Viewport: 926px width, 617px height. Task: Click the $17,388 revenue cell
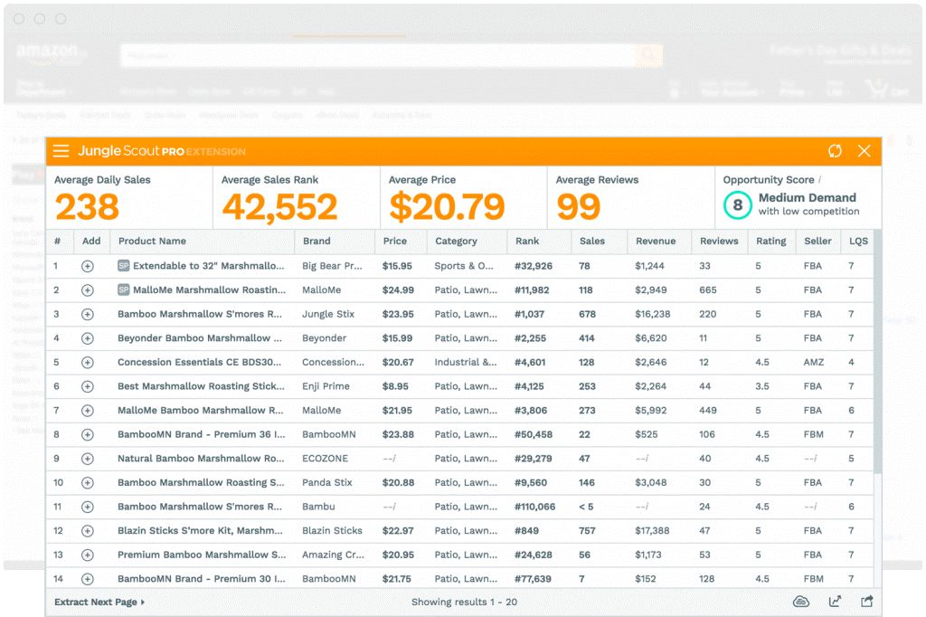(652, 531)
